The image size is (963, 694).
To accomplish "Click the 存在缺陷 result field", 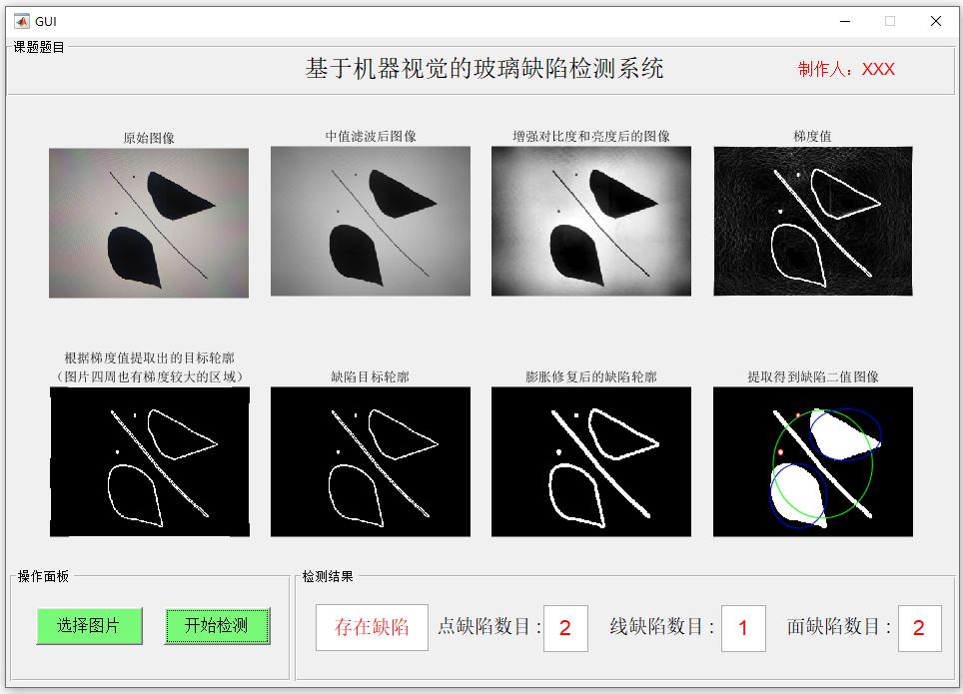I will click(x=372, y=627).
